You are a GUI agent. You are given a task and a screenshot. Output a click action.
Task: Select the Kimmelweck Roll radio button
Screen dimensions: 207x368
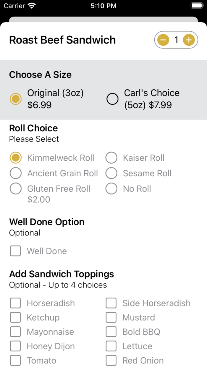(16, 158)
